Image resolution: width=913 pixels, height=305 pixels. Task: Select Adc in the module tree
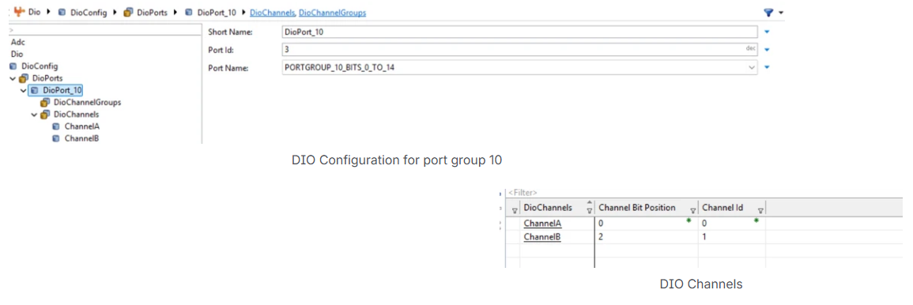click(17, 42)
